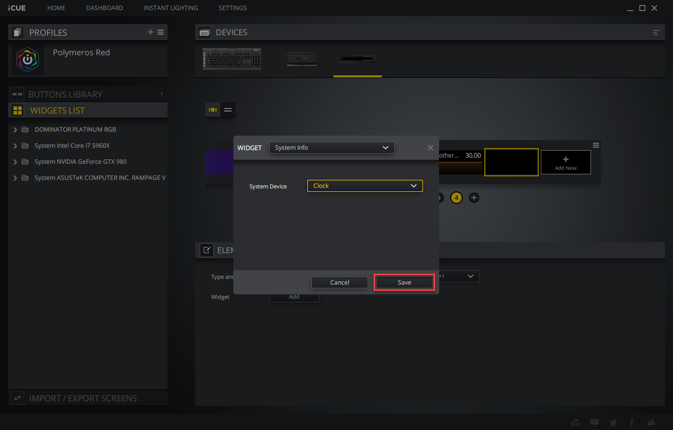Click the System ASUSTeK COMPUTER INC. RAMPAGE V label
This screenshot has height=430, width=673.
click(100, 178)
